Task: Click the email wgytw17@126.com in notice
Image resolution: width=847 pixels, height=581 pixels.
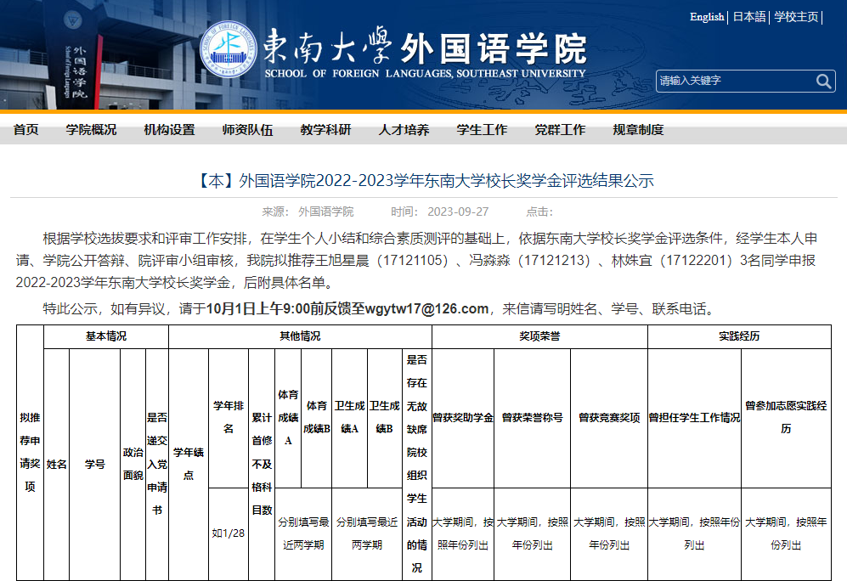Action: coord(426,309)
